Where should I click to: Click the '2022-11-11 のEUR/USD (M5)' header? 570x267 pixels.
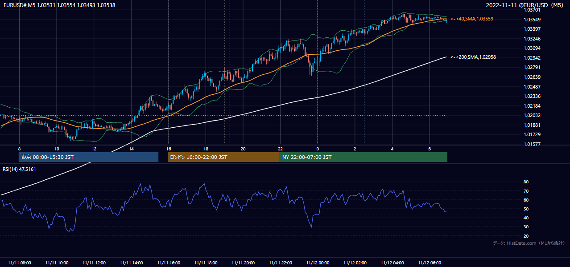(525, 5)
